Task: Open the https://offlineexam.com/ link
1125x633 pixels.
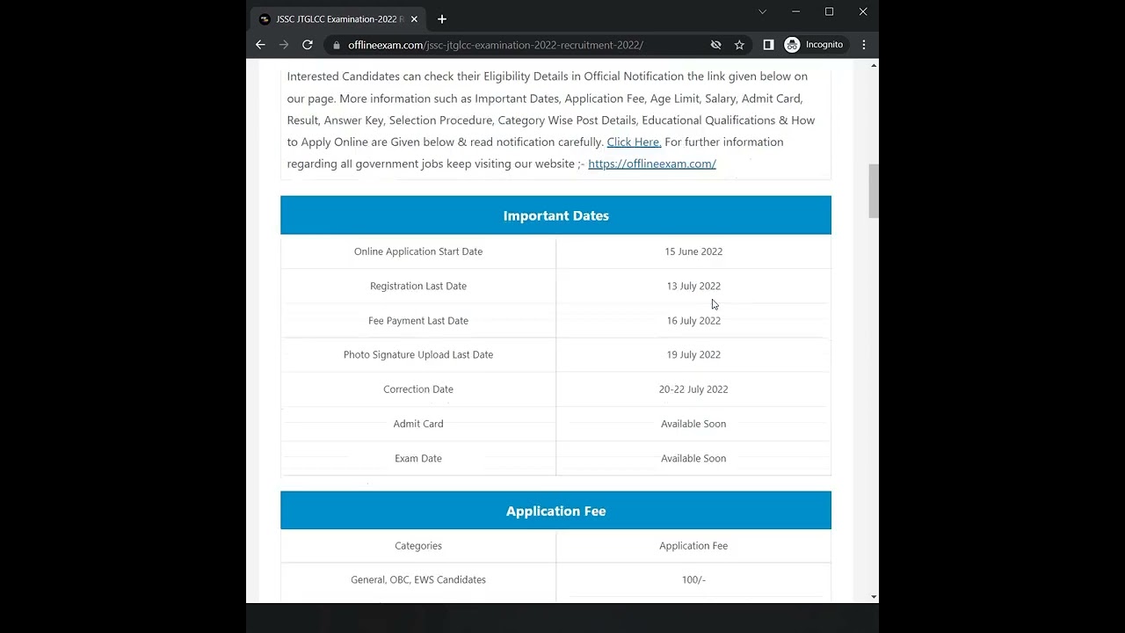Action: pyautogui.click(x=652, y=164)
